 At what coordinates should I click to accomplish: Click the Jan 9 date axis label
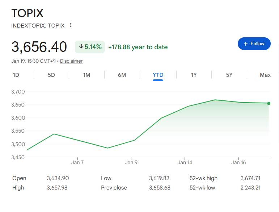pyautogui.click(x=131, y=163)
